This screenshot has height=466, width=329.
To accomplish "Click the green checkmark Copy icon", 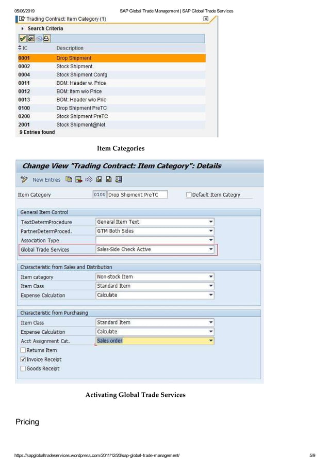I will click(23, 39).
